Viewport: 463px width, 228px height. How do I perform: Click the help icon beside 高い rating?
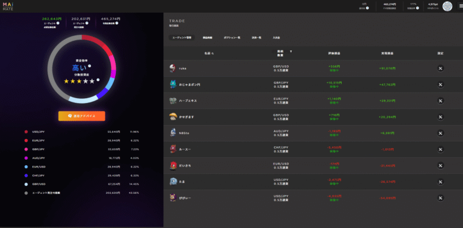tap(90, 66)
